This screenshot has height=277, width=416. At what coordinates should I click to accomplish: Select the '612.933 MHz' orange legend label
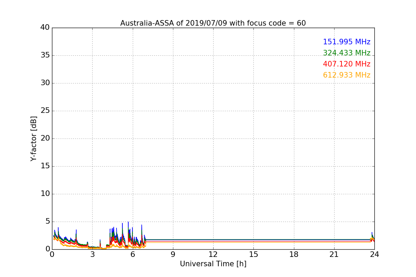347,75
